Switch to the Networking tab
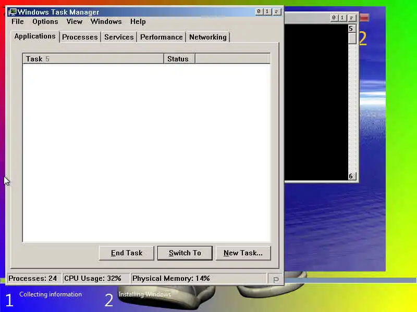Screen dimensions: 417x312 pos(207,37)
